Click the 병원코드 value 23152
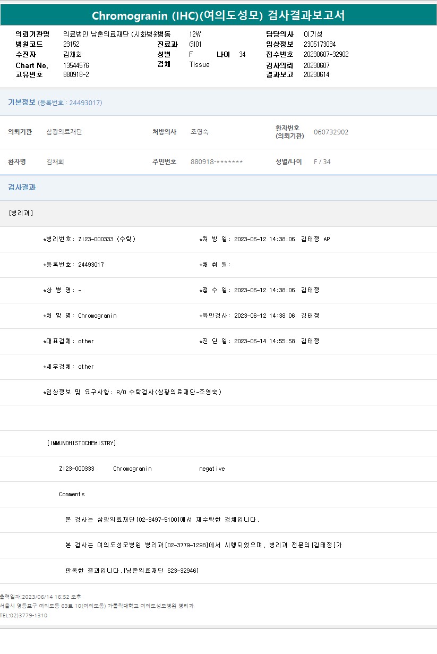Screen dimensions: 437x654 point(71,45)
